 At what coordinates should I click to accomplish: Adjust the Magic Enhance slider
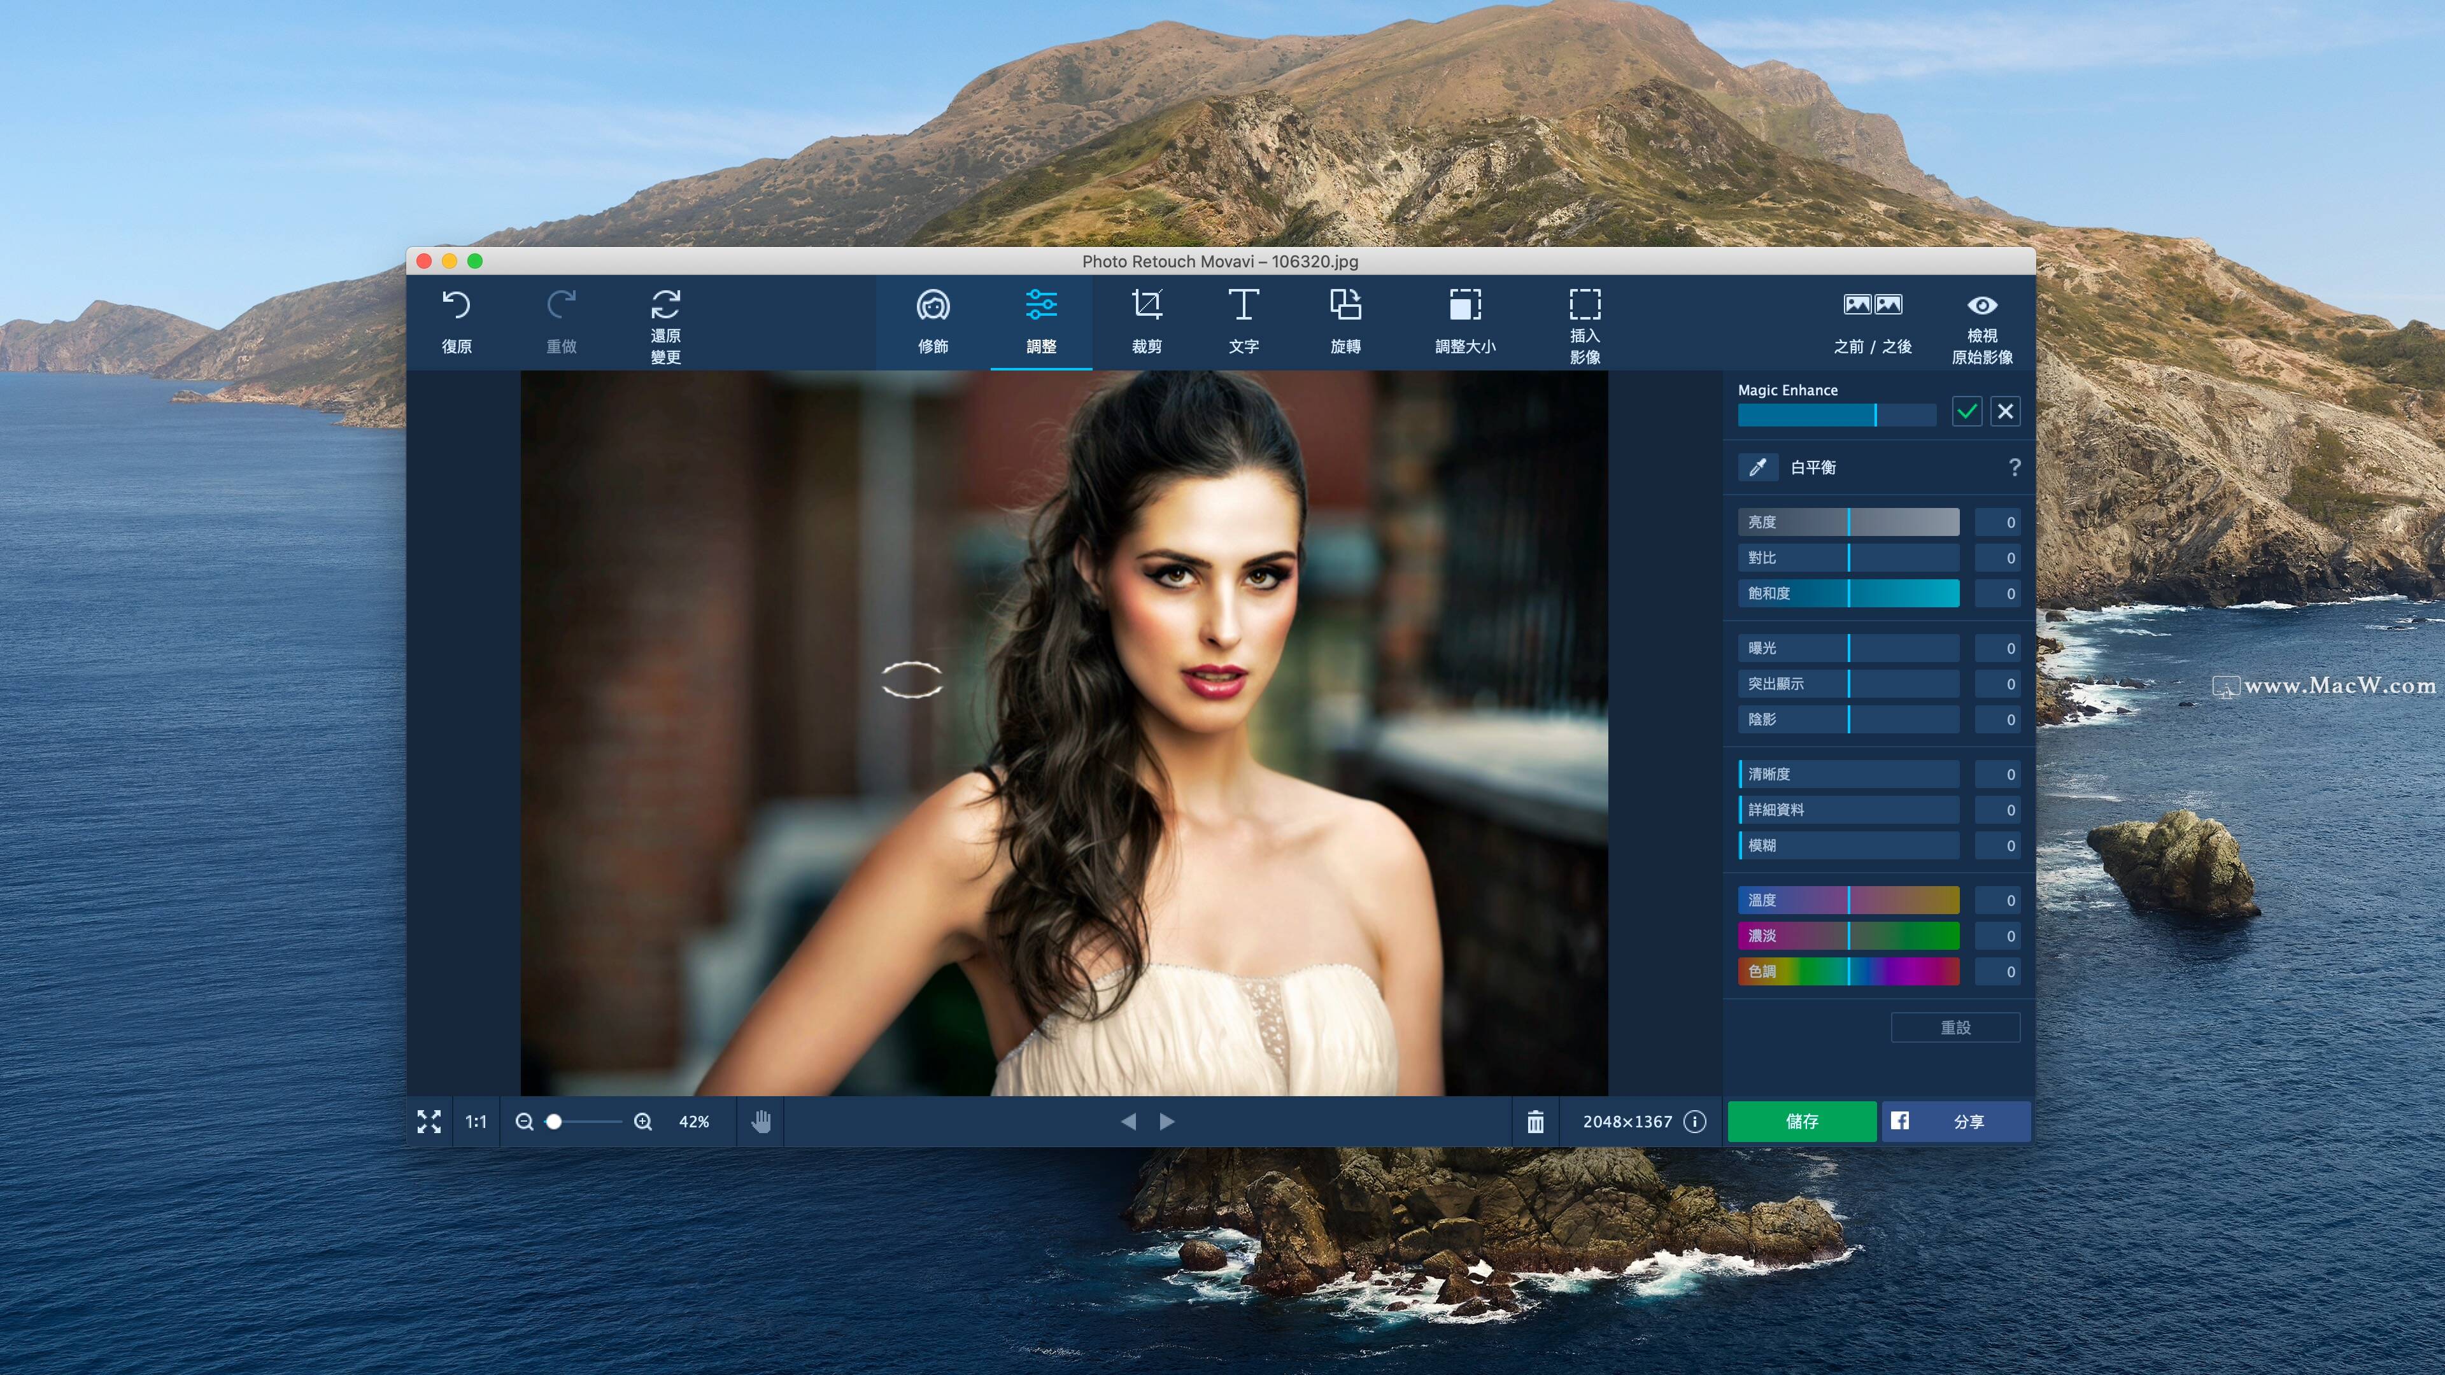(1836, 414)
